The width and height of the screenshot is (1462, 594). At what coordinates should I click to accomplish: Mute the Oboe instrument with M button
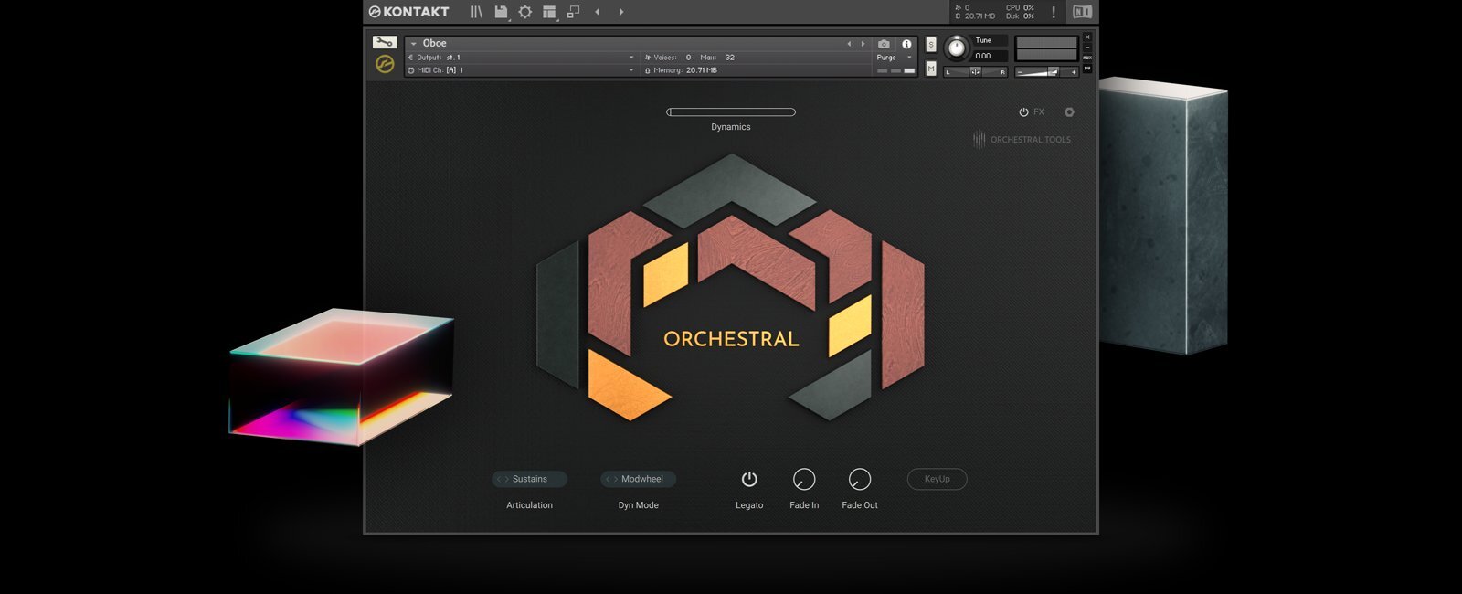tap(931, 69)
